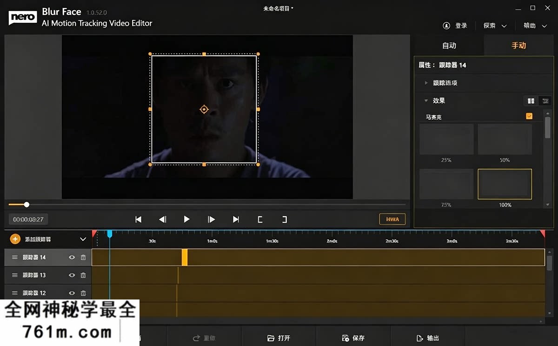The width and height of the screenshot is (558, 346).
Task: Select the 跟踪器 13 track row
Action: tap(48, 275)
